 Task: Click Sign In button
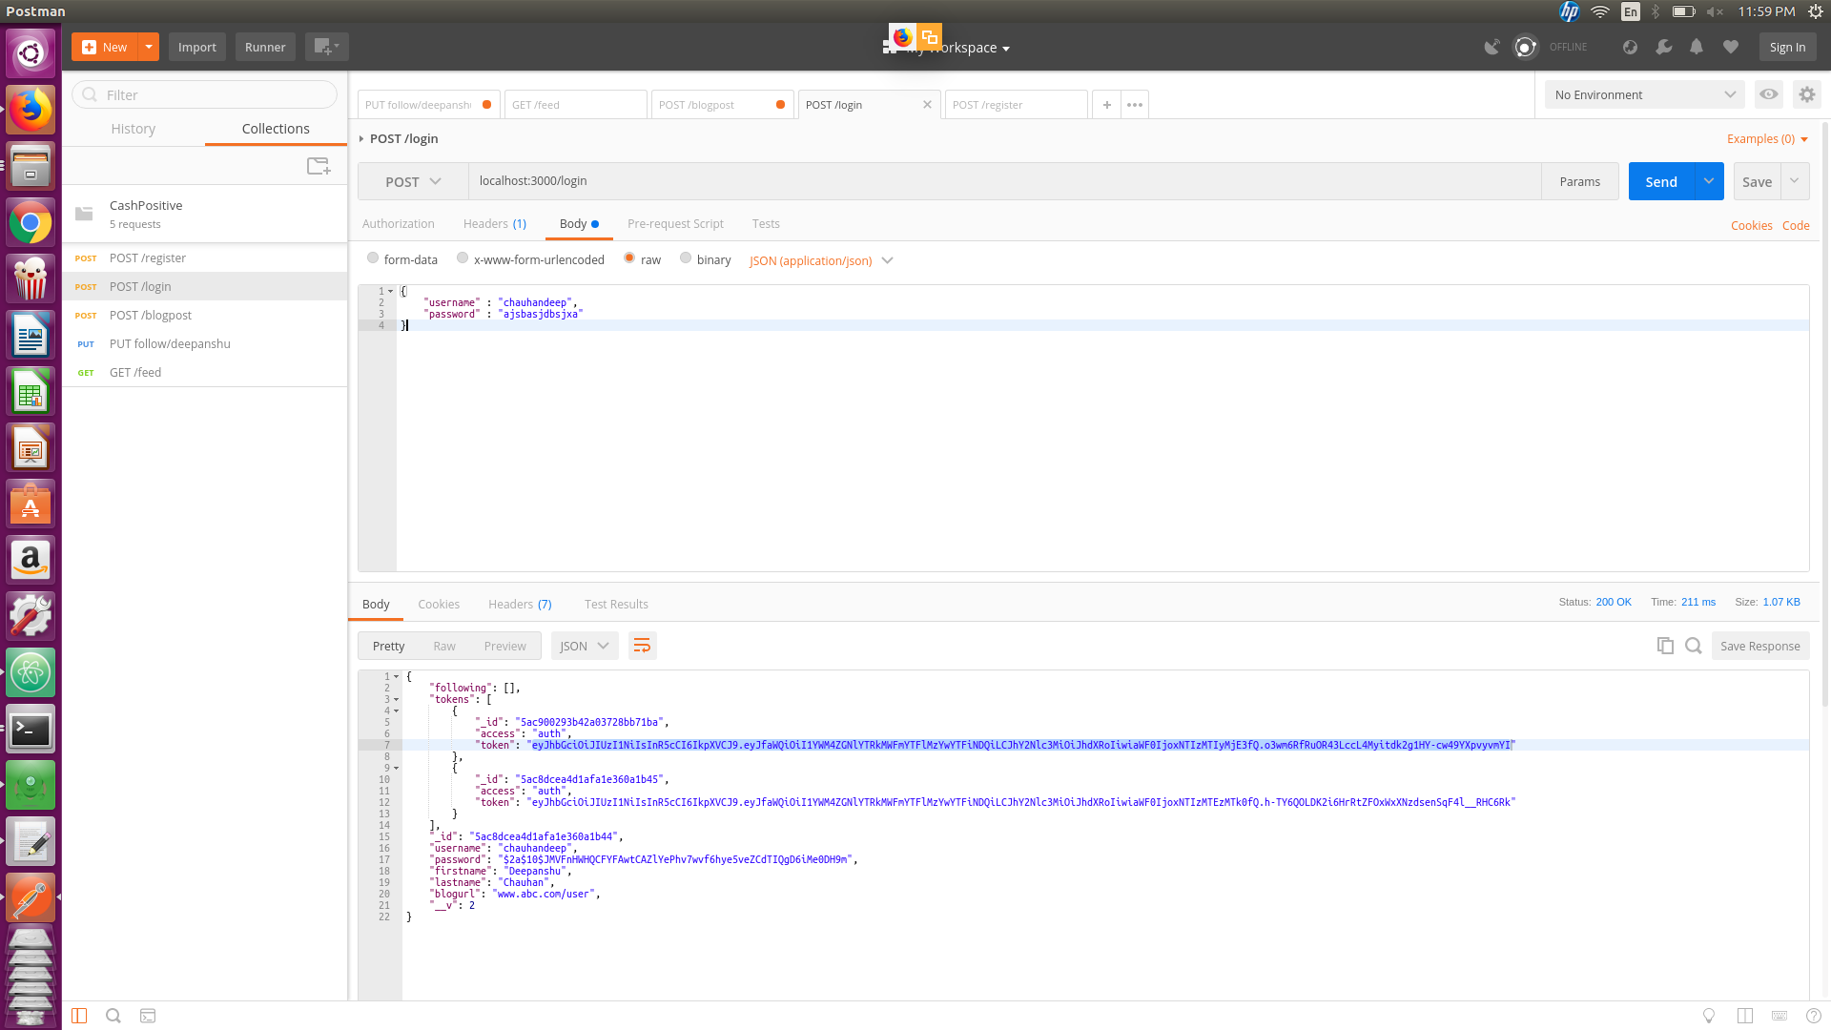coord(1788,47)
